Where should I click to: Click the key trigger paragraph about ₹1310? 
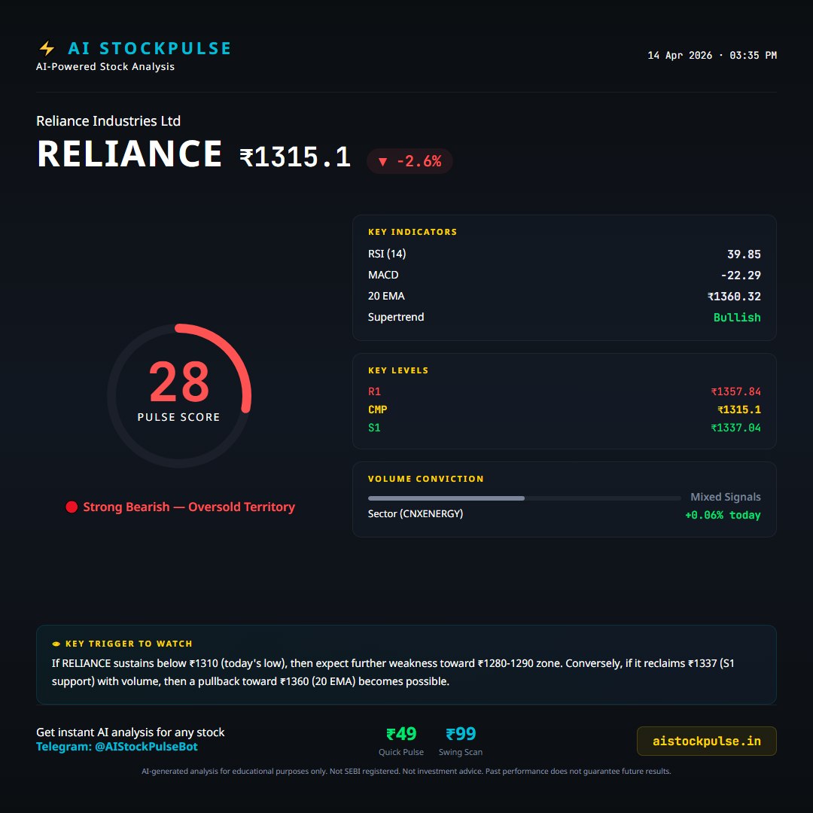coord(393,672)
